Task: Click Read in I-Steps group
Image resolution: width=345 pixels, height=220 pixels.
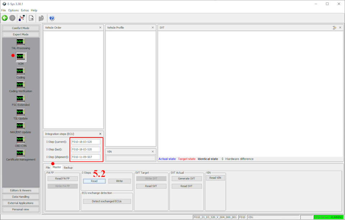Action: click(94, 181)
